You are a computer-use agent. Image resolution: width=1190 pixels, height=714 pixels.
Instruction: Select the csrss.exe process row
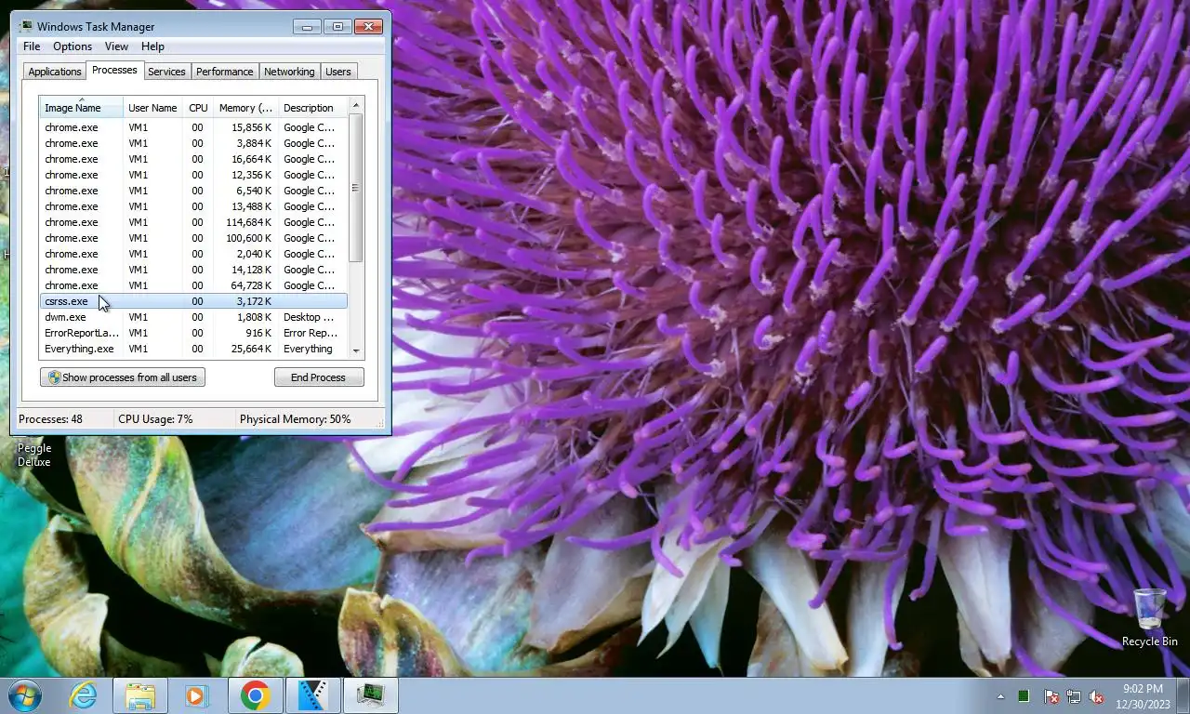(x=193, y=301)
